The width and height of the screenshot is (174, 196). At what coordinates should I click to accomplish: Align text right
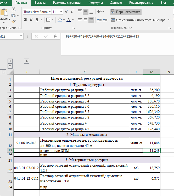(91, 20)
